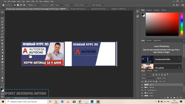Toggle Lock image pixels brush icon
The width and height of the screenshot is (185, 104).
point(148,81)
